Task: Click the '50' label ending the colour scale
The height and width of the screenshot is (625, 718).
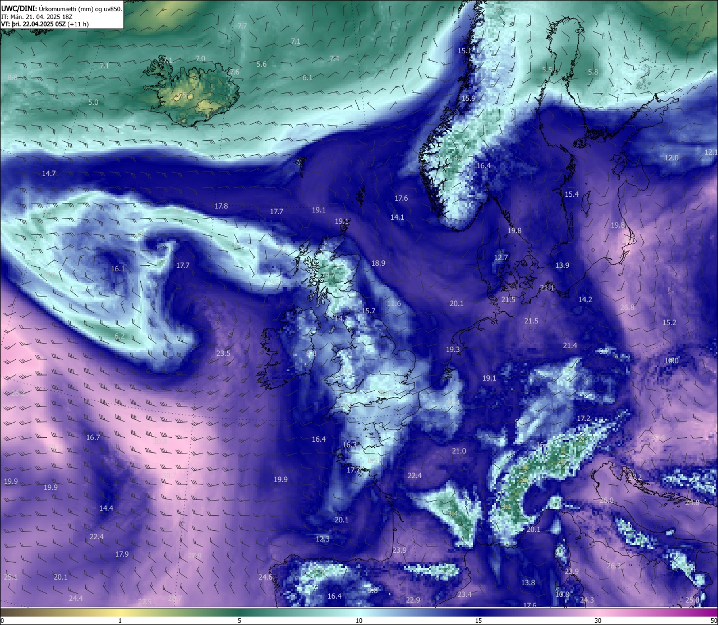Action: coord(714,621)
